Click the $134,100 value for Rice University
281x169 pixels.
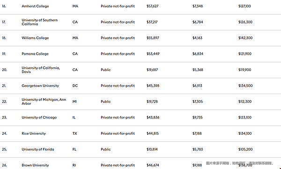point(245,133)
